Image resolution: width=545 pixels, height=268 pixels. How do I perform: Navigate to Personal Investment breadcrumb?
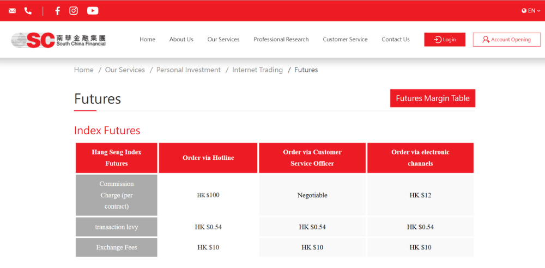coord(188,70)
